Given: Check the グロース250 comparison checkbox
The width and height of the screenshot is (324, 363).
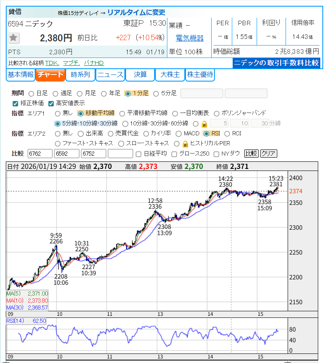Looking at the screenshot, I should 174,154.
